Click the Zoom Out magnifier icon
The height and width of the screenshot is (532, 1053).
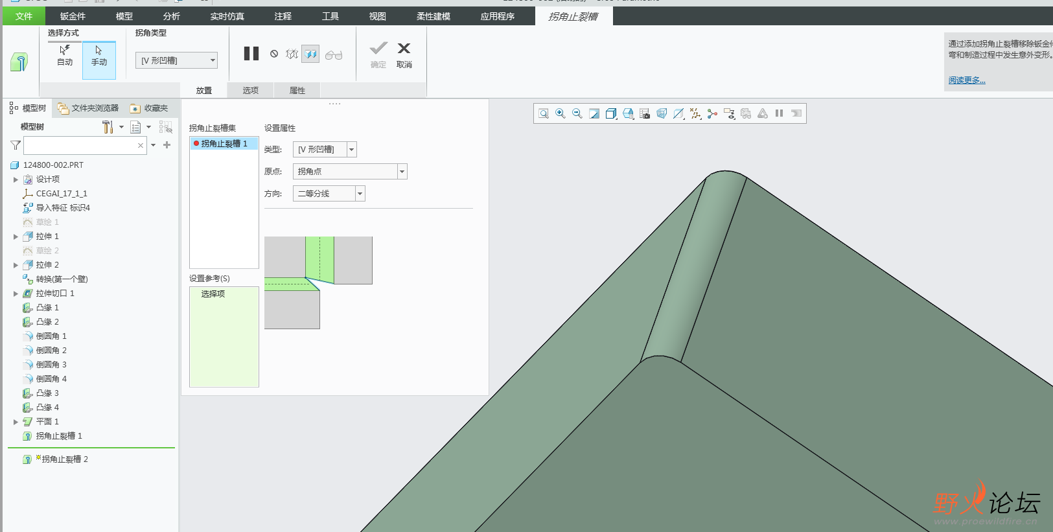pos(577,113)
